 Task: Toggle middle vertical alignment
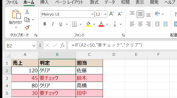tap(140, 14)
